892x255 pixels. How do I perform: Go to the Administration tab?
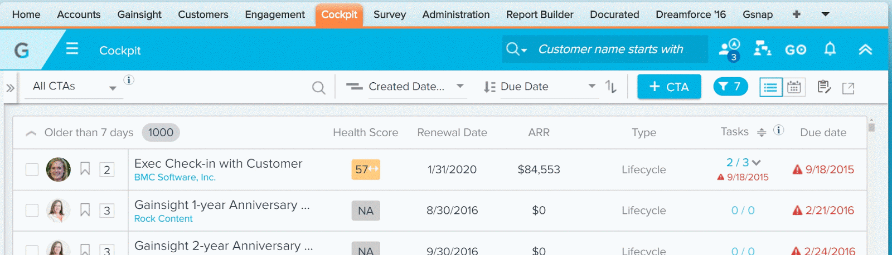(456, 14)
